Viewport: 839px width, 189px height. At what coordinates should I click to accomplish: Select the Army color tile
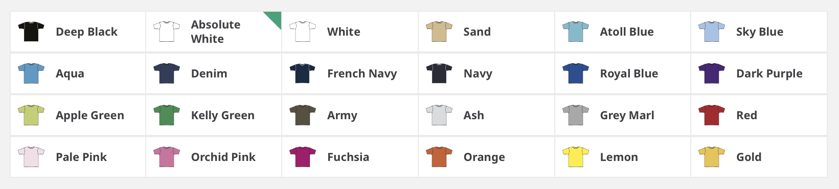click(x=350, y=115)
